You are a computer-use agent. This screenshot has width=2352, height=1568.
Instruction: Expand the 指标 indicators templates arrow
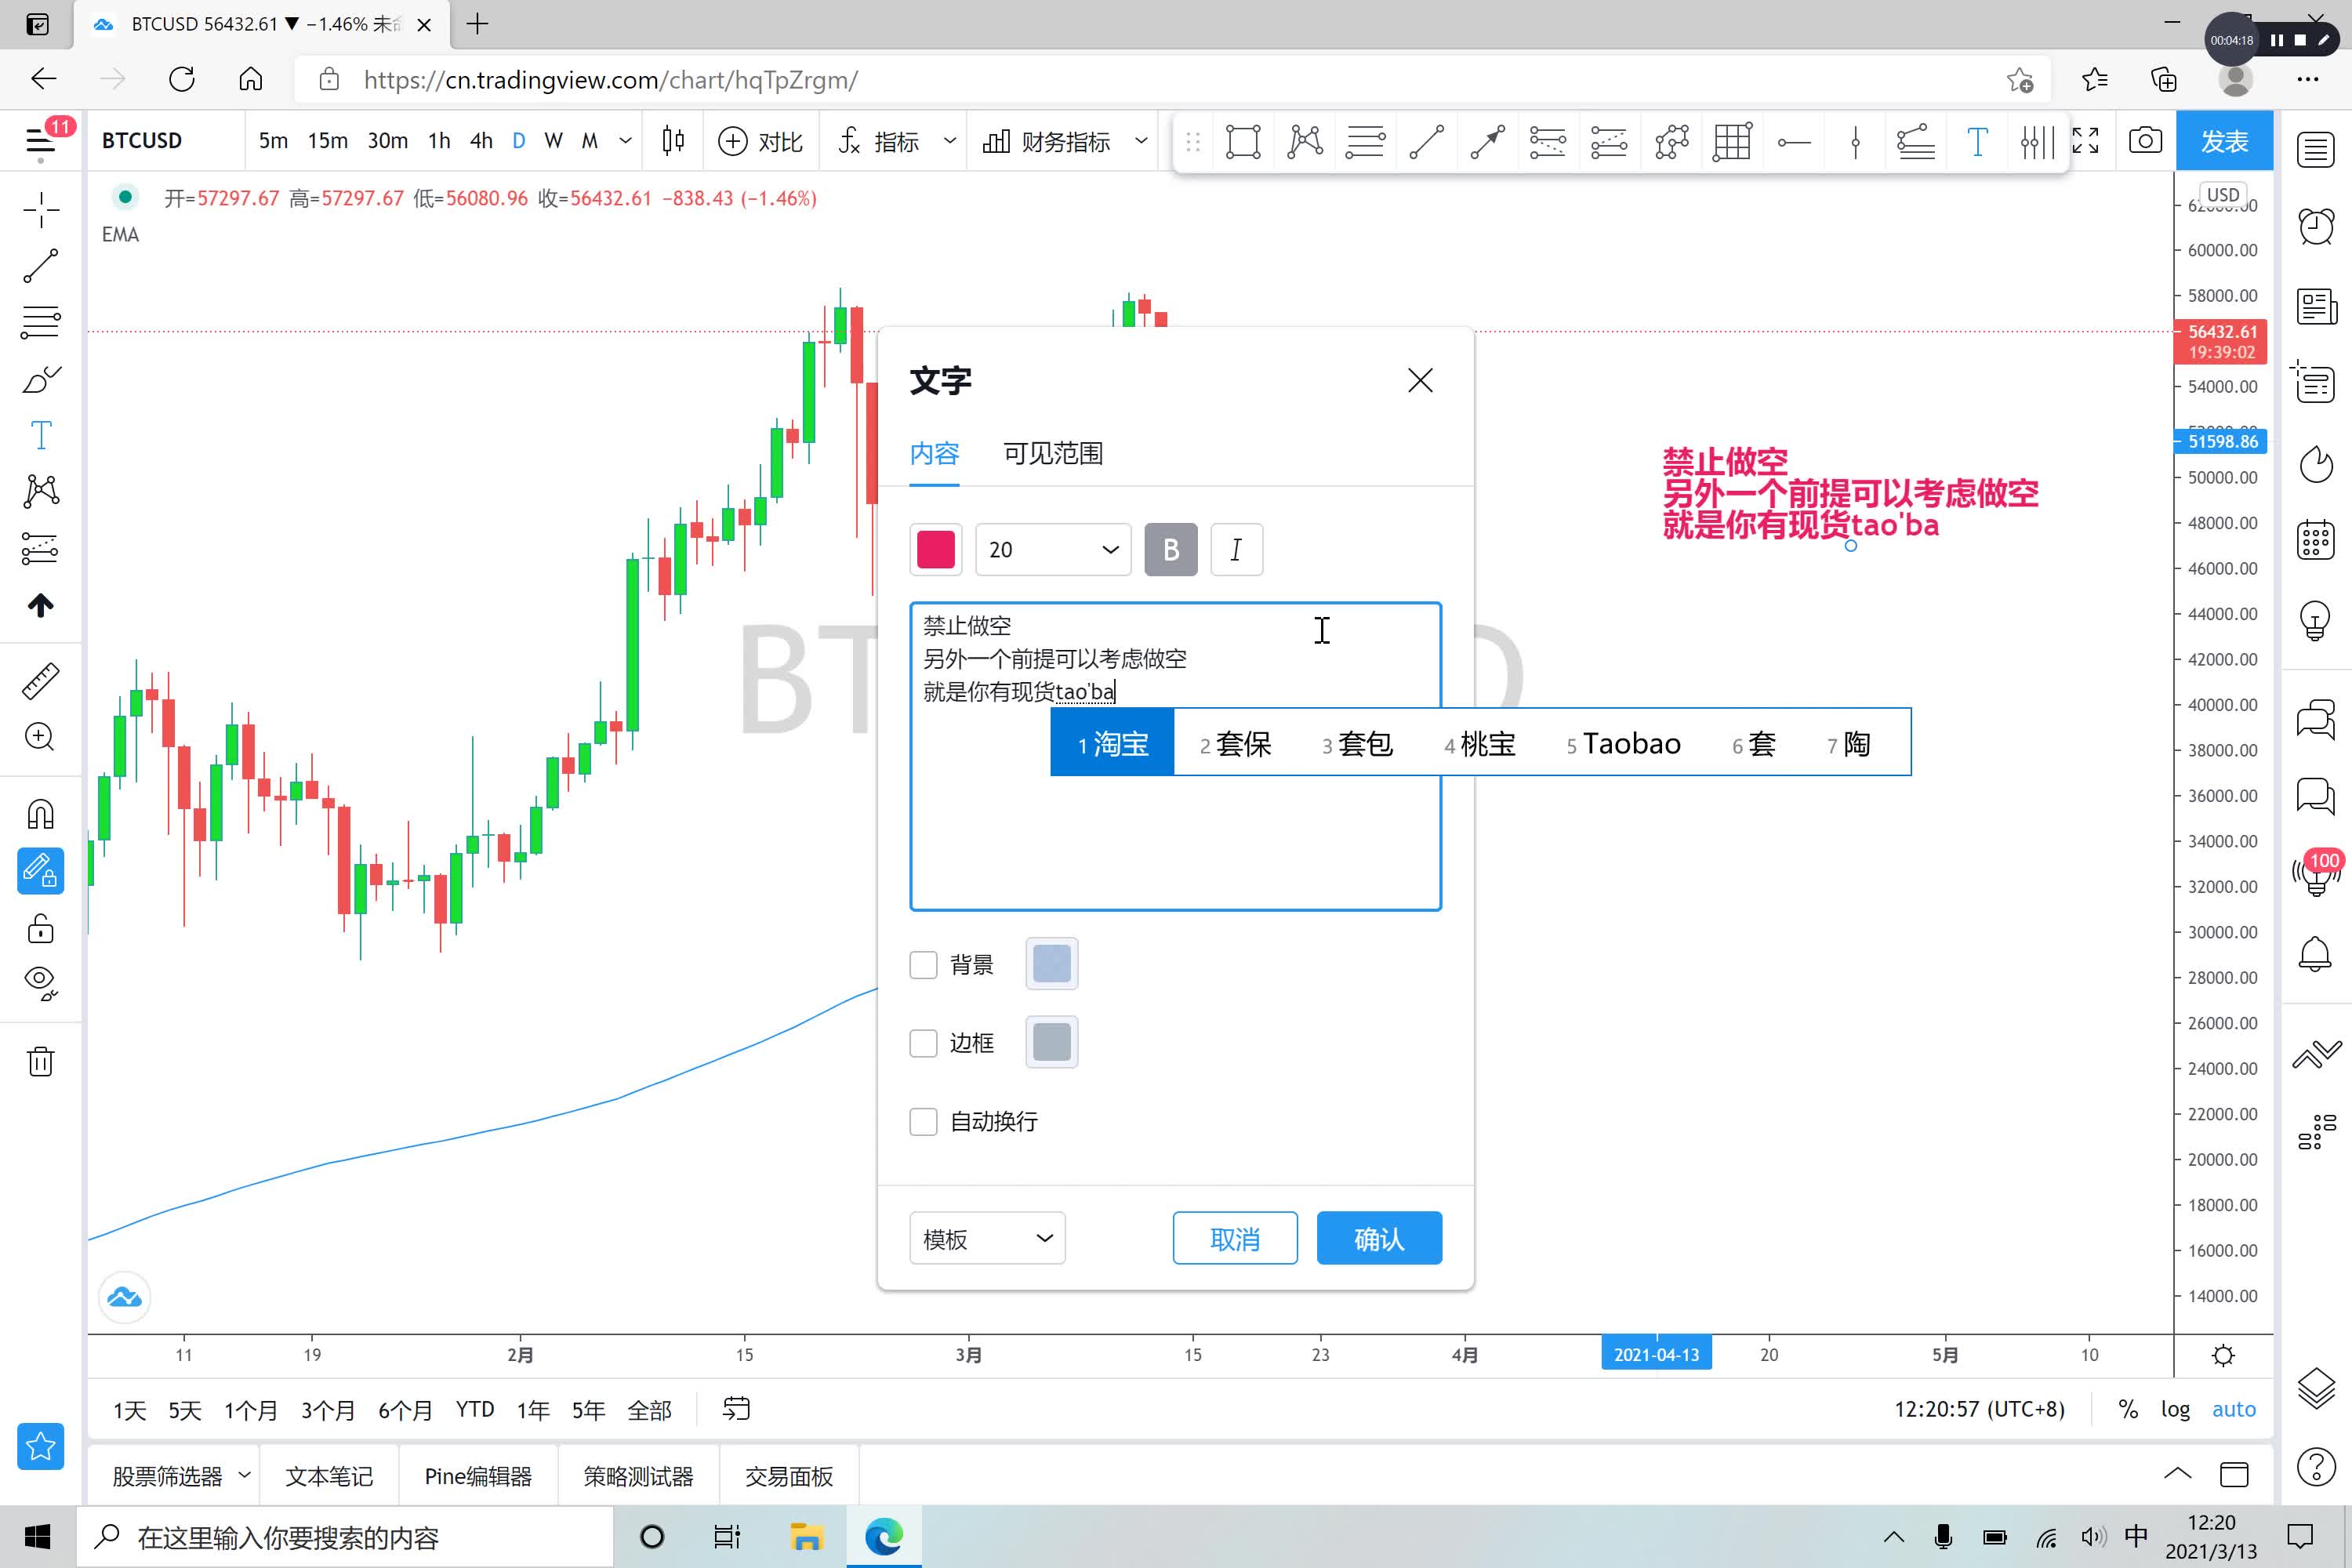point(950,141)
